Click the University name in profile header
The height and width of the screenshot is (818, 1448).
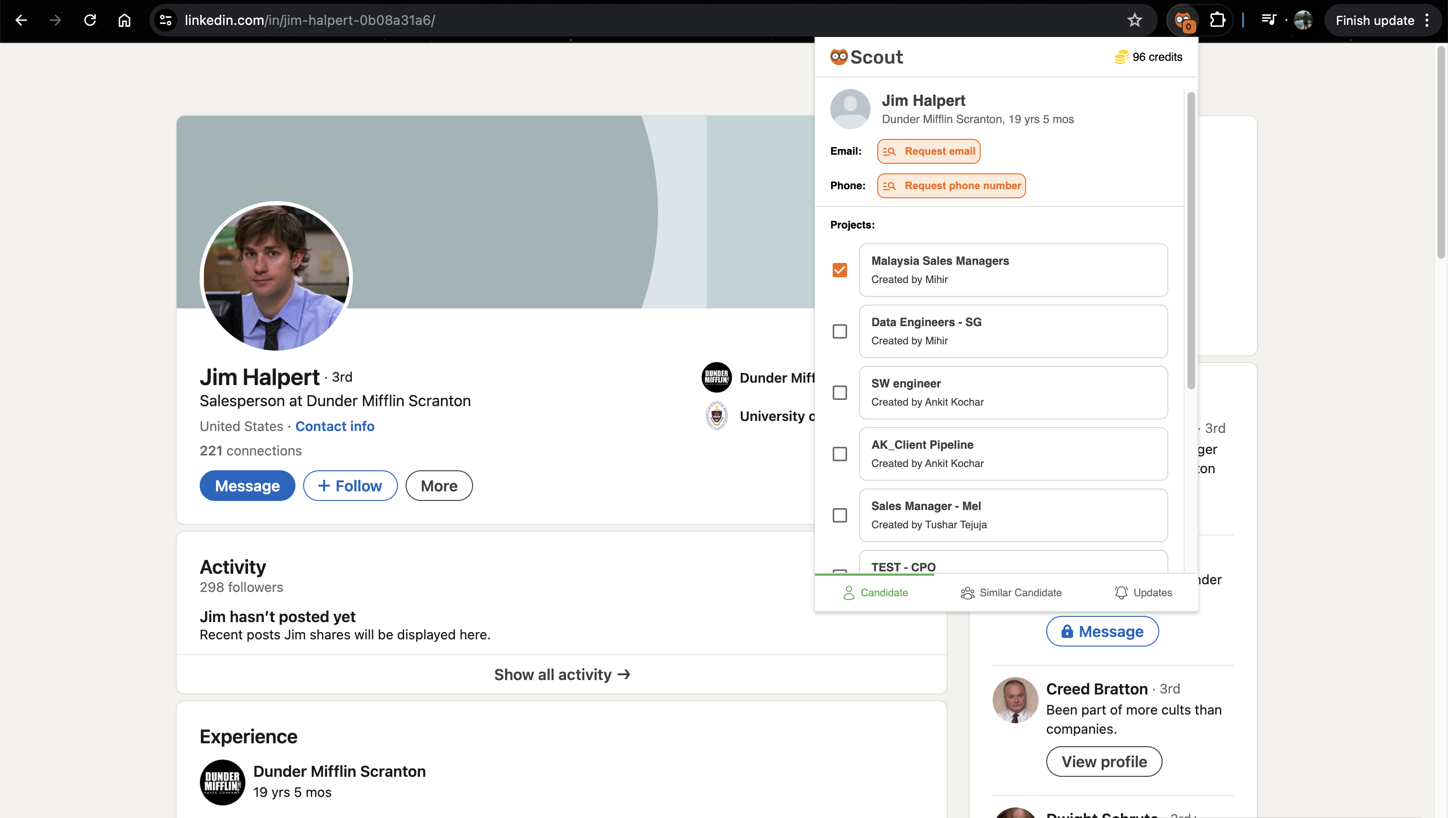click(x=777, y=416)
